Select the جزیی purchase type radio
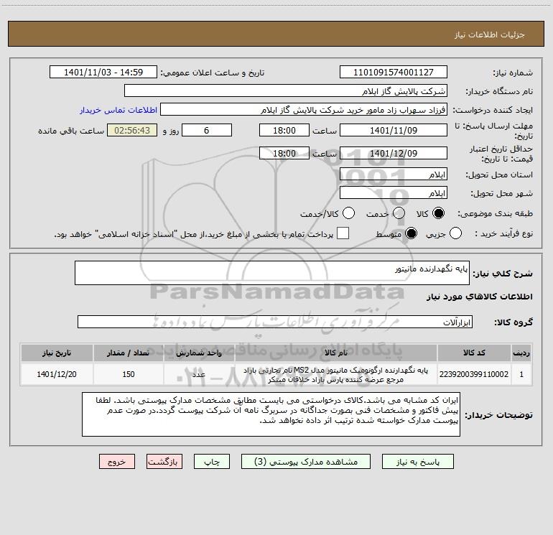 pyautogui.click(x=455, y=233)
